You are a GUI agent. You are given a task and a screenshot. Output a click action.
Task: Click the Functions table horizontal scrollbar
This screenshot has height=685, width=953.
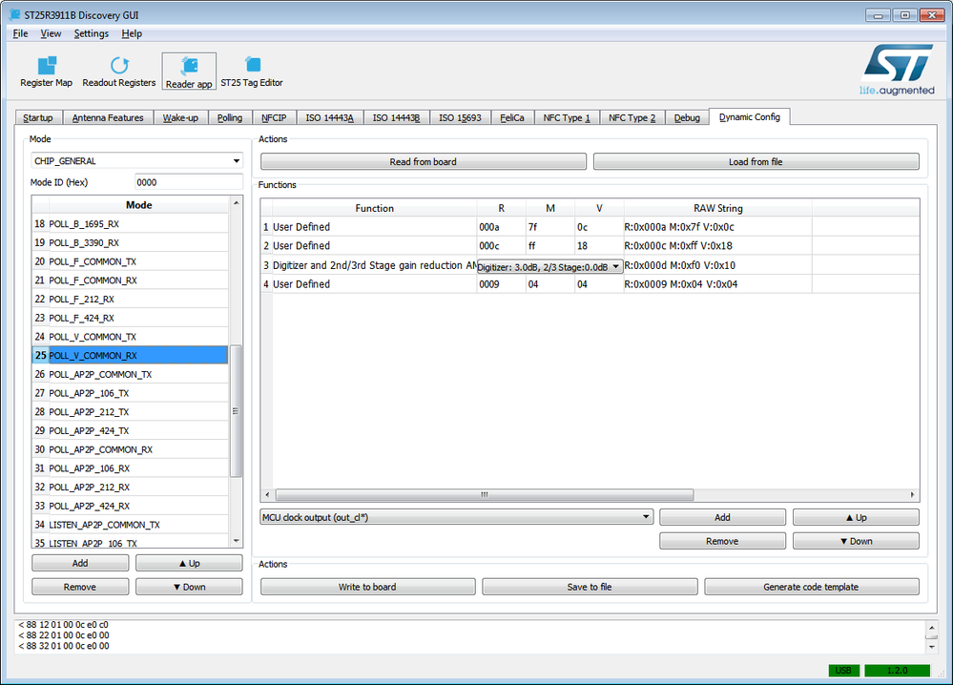click(485, 495)
